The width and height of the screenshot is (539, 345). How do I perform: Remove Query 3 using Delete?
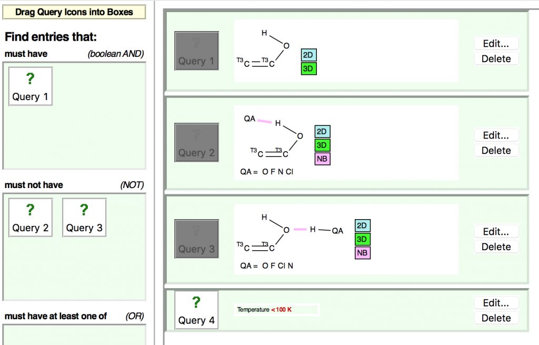click(x=496, y=247)
